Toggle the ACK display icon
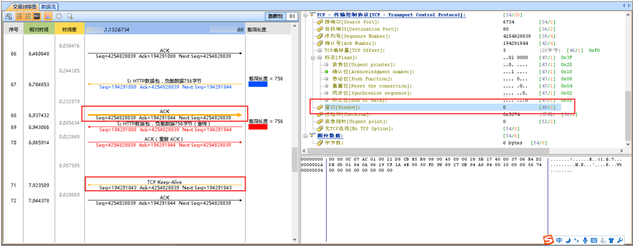633x246 pixels. pyautogui.click(x=36, y=17)
